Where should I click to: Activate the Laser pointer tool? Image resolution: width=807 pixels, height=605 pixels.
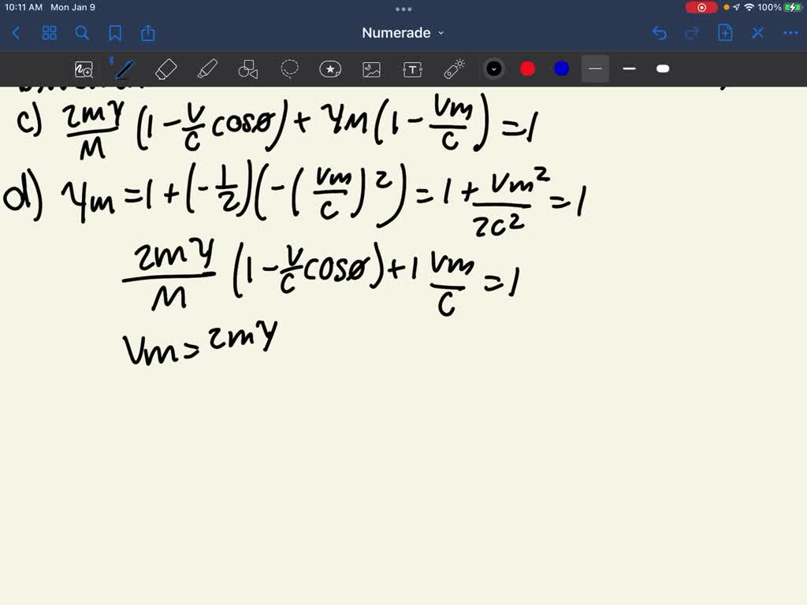click(x=454, y=69)
